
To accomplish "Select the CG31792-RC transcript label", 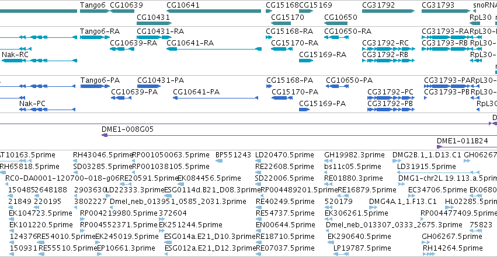I will (x=385, y=43).
